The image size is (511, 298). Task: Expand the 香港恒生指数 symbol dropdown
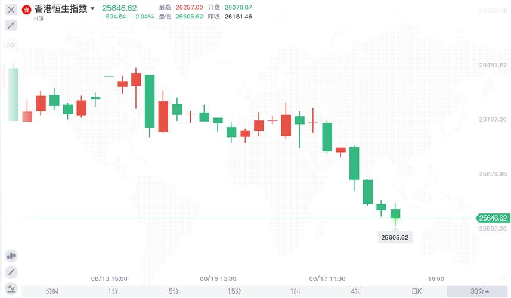coord(92,10)
